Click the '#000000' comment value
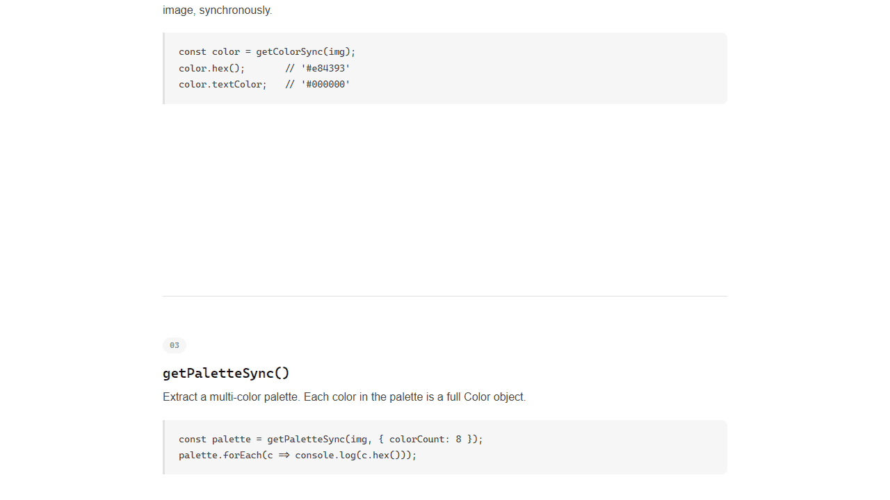 (x=325, y=84)
